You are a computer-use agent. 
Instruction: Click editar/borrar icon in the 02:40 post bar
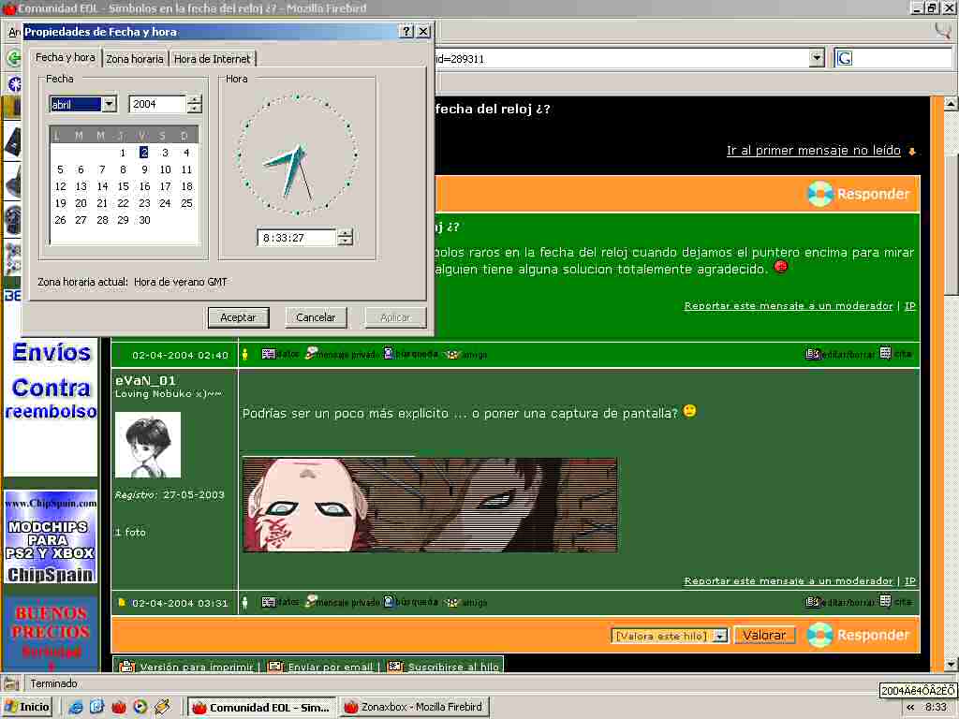pyautogui.click(x=840, y=354)
